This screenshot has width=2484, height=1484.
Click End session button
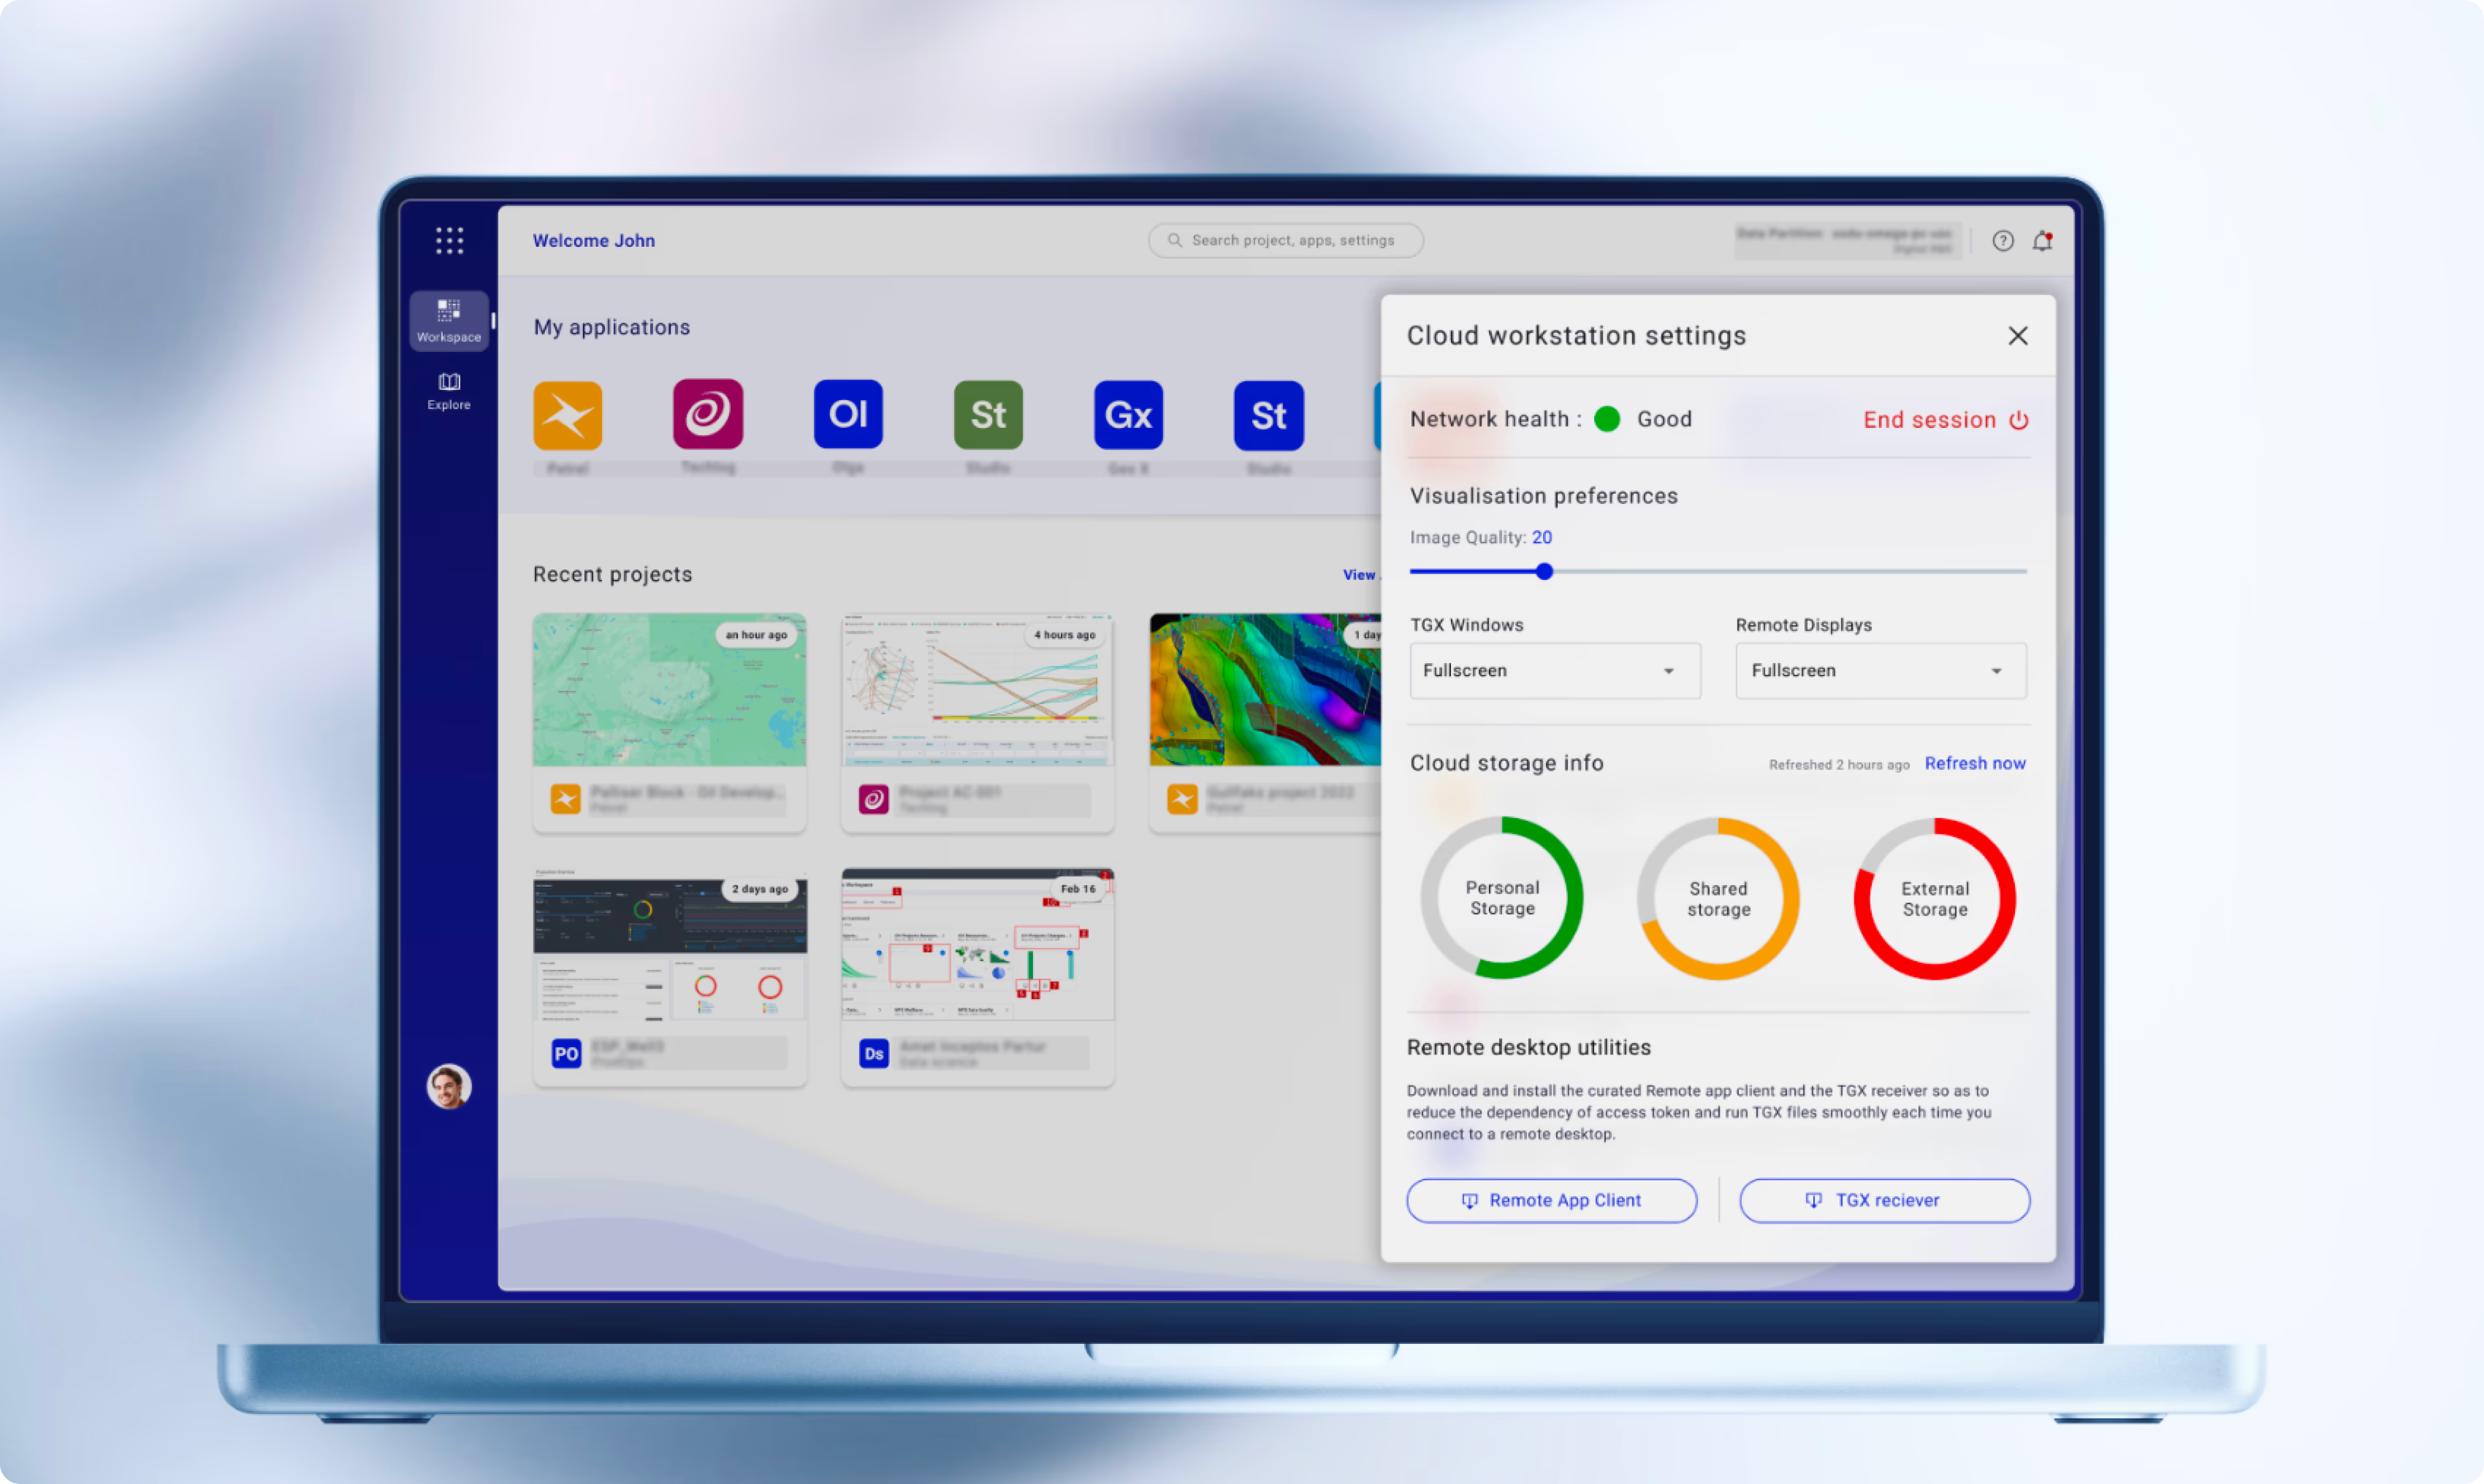[1945, 420]
